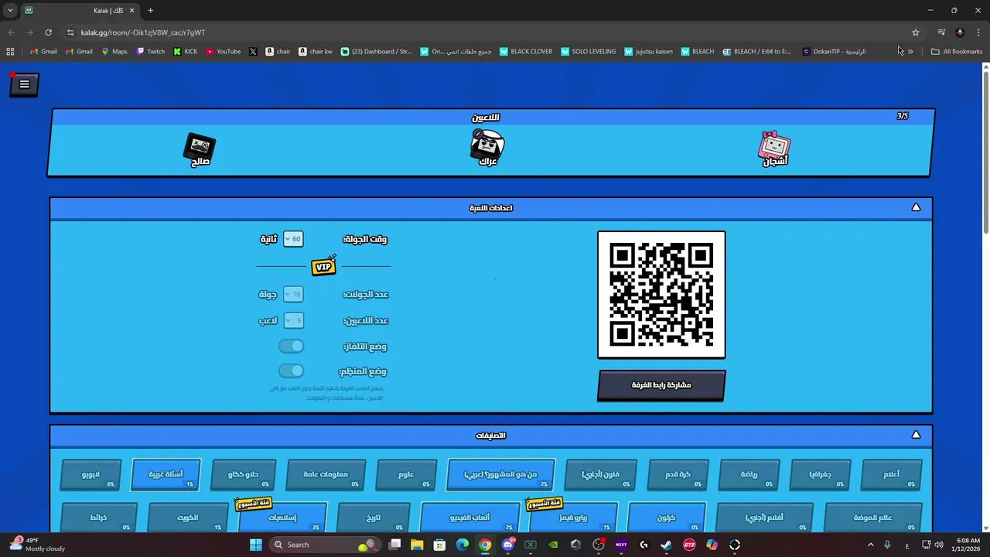Bookmark this page with star icon
This screenshot has width=990, height=557.
[916, 32]
